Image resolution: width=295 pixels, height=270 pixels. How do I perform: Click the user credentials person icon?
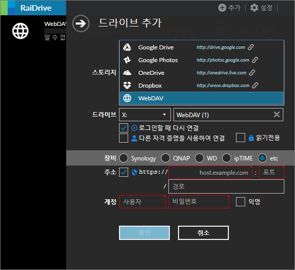tap(134, 138)
